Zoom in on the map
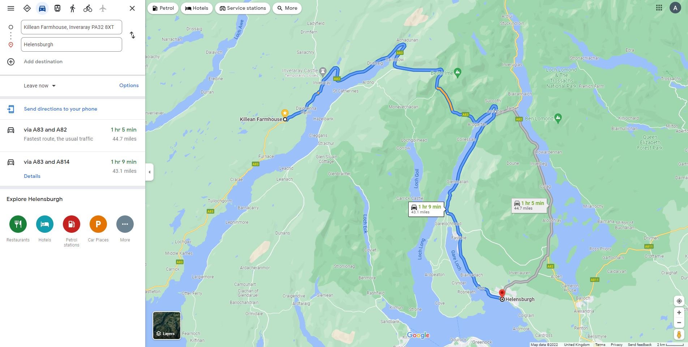 (679, 313)
